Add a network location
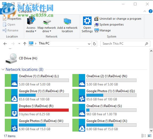Screen dimensions: 153x139 click(x=67, y=25)
